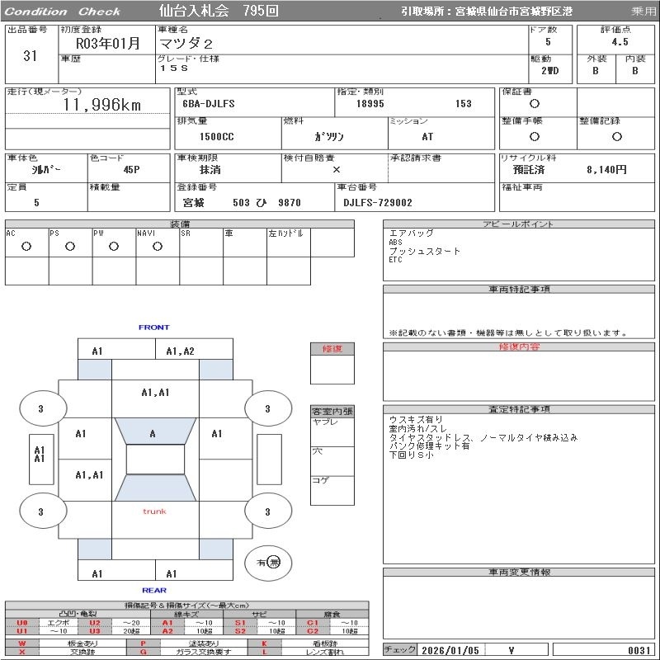Image resolution: width=660 pixels, height=660 pixels.
Task: Click the rear-right tire circle marked 3
Action: point(267,511)
